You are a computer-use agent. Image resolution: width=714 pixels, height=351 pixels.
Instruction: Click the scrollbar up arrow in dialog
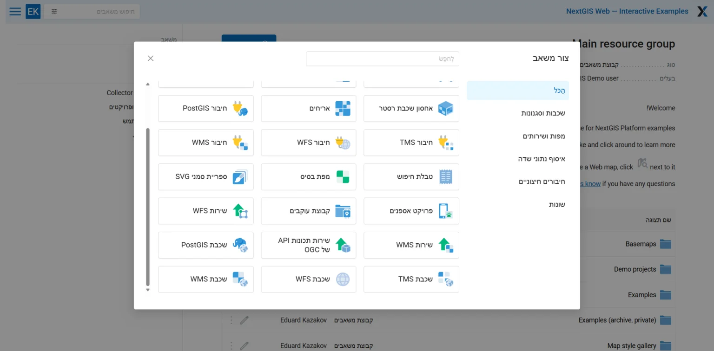(x=148, y=84)
